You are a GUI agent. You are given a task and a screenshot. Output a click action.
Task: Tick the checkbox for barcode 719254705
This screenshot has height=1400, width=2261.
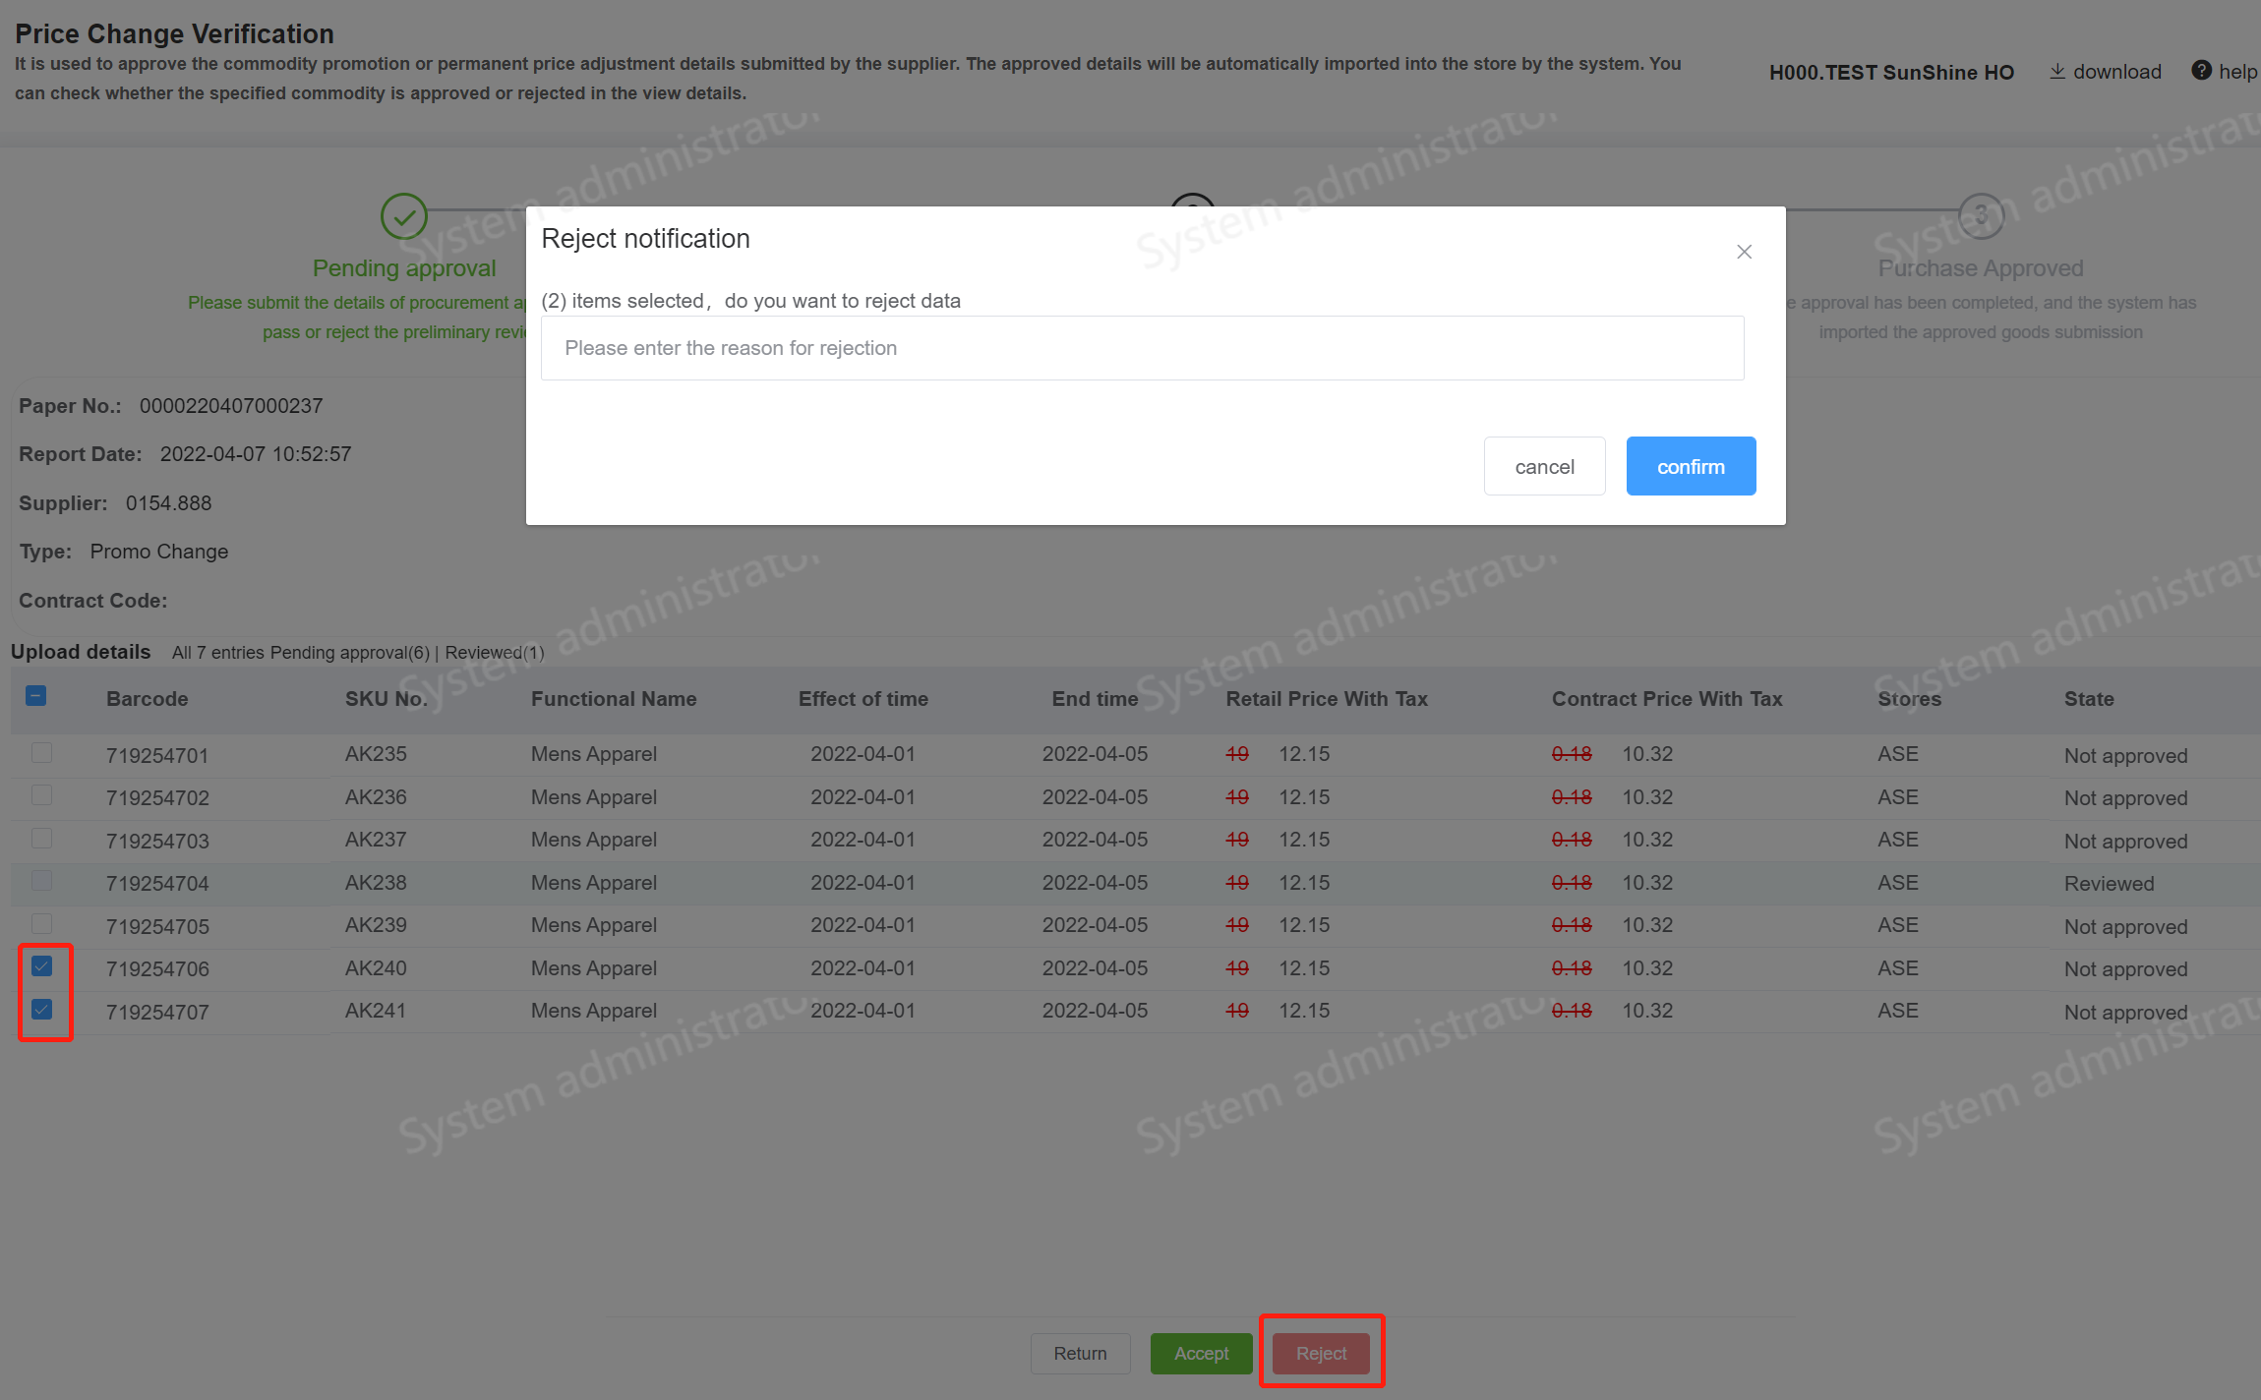(x=41, y=924)
